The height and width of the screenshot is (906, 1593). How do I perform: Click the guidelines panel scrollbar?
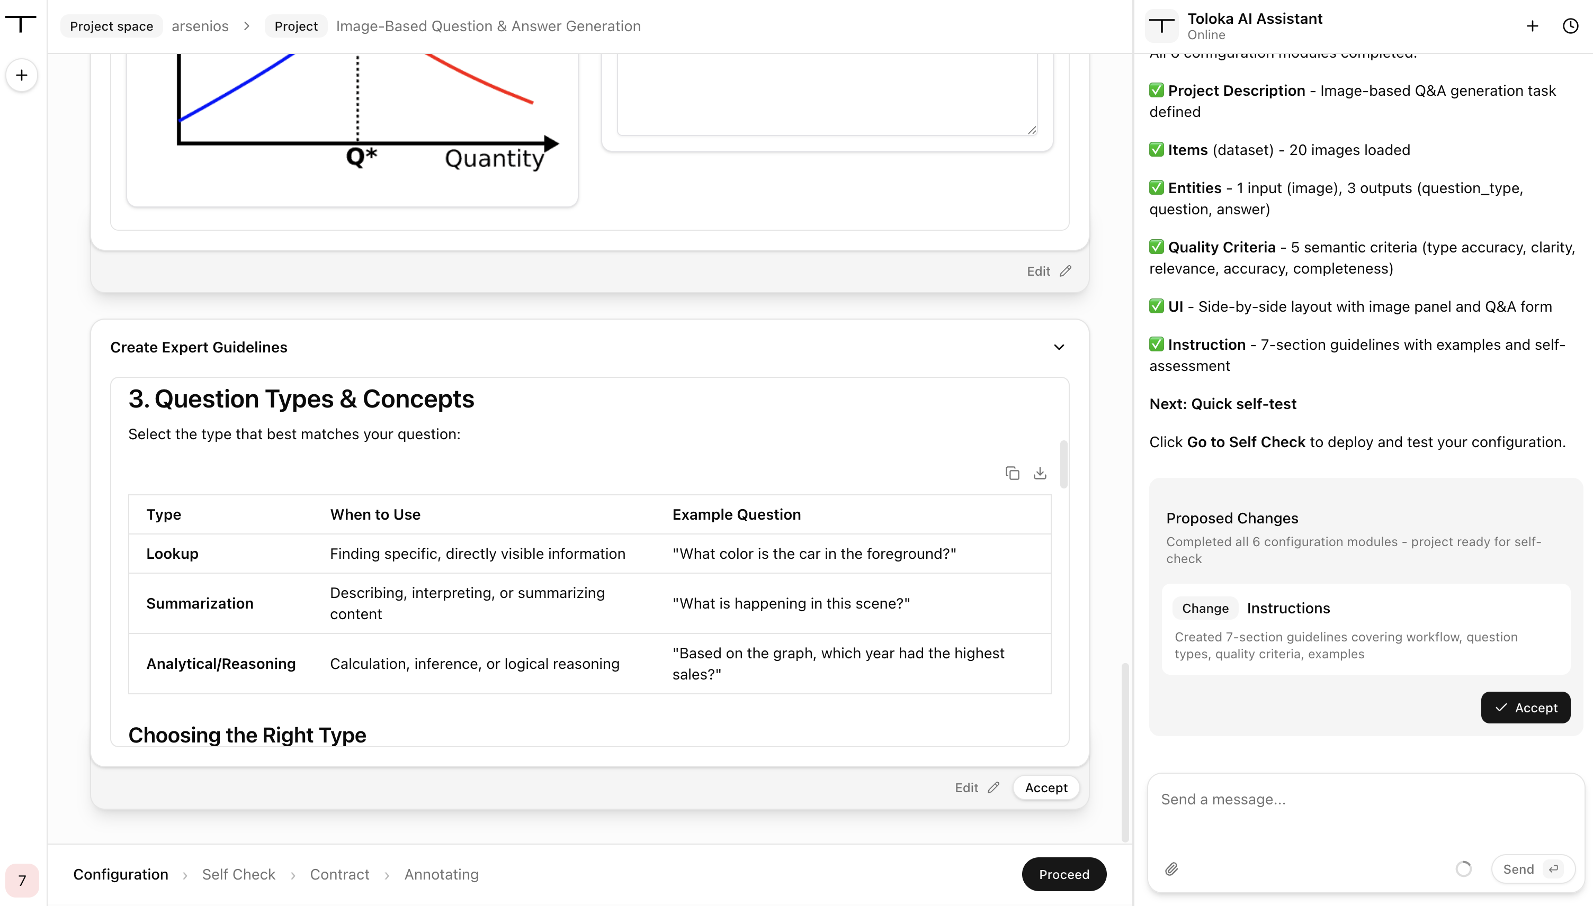[x=1064, y=465]
